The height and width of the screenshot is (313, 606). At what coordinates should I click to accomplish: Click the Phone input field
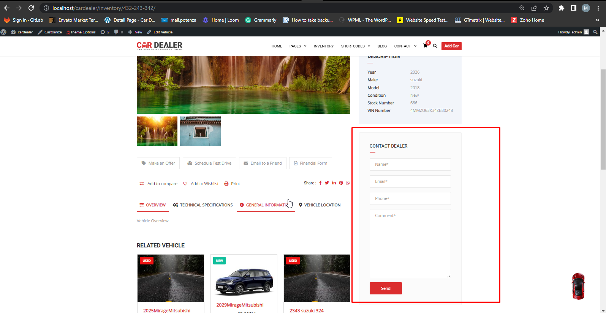[x=410, y=198]
